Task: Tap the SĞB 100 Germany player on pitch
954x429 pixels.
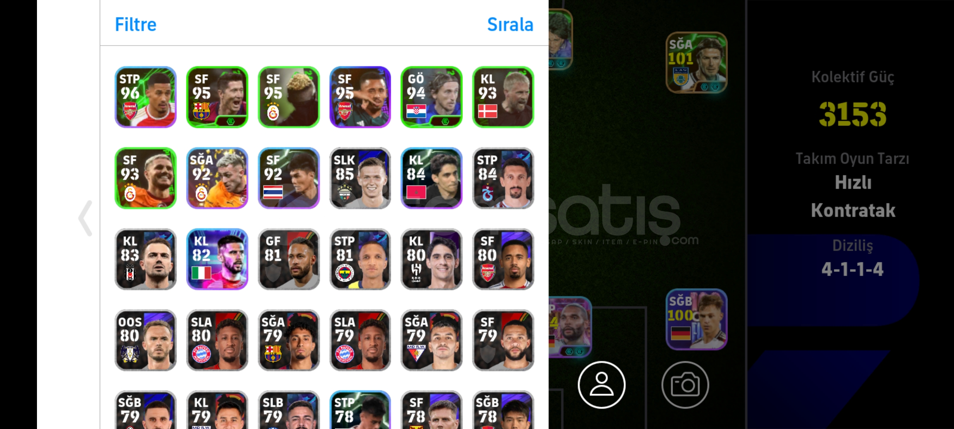Action: [696, 319]
